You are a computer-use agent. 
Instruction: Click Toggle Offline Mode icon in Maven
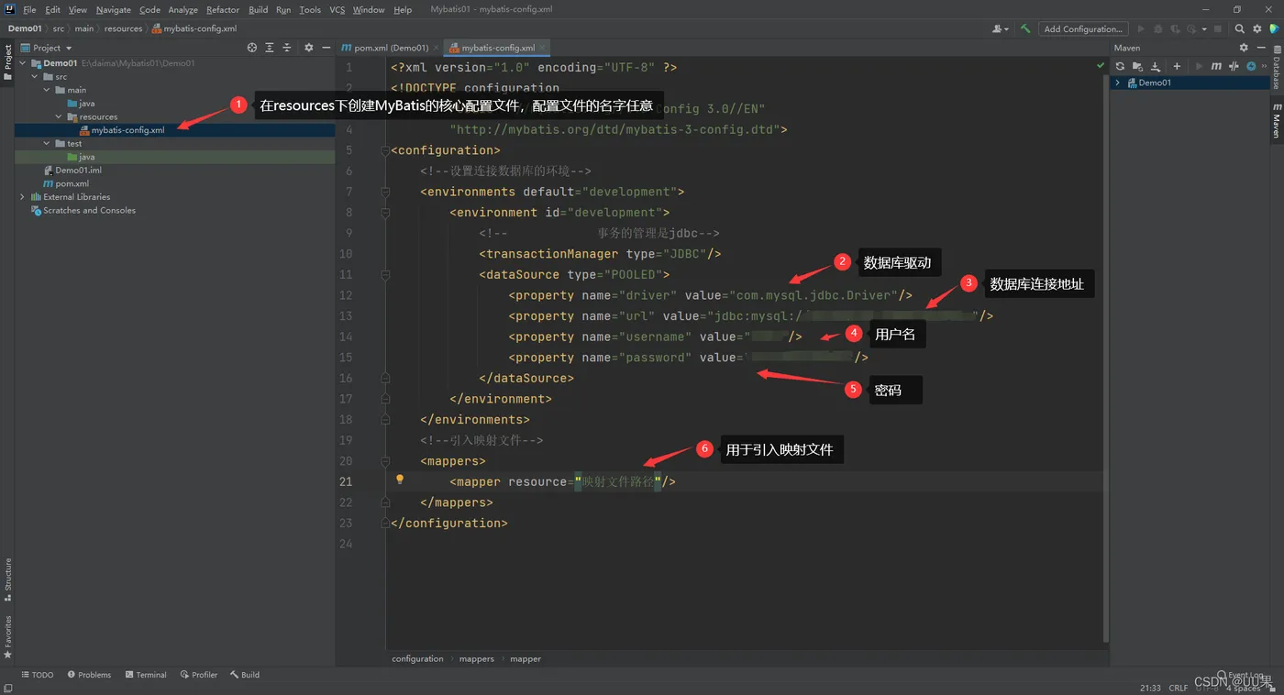1234,66
